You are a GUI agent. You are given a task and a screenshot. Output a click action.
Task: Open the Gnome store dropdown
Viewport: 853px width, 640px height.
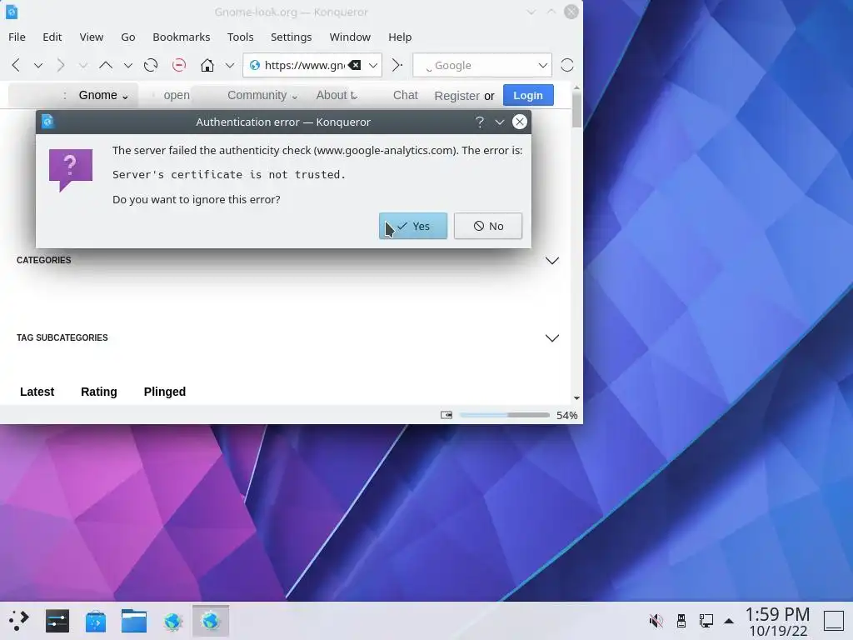tap(103, 95)
